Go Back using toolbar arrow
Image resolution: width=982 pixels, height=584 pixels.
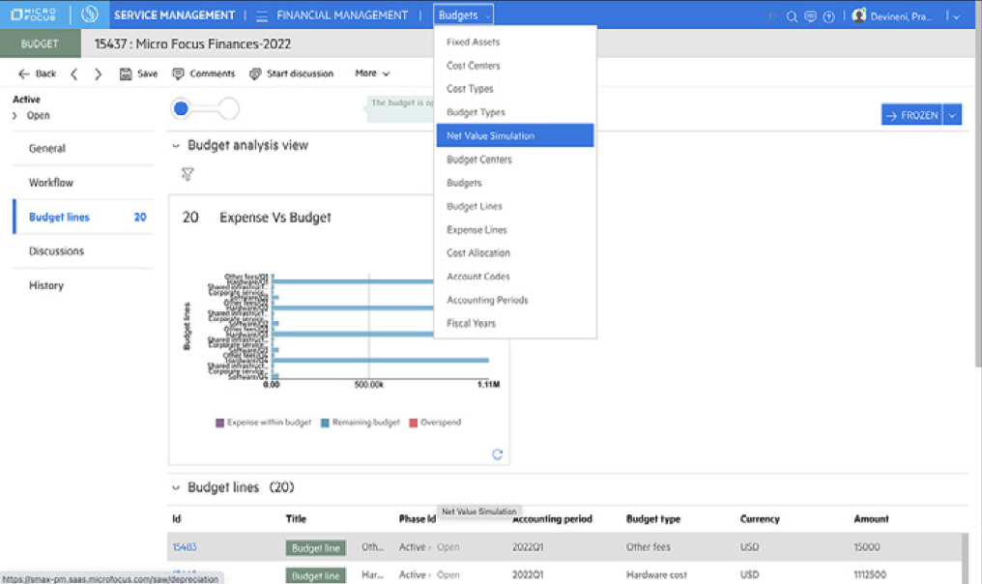pos(37,73)
